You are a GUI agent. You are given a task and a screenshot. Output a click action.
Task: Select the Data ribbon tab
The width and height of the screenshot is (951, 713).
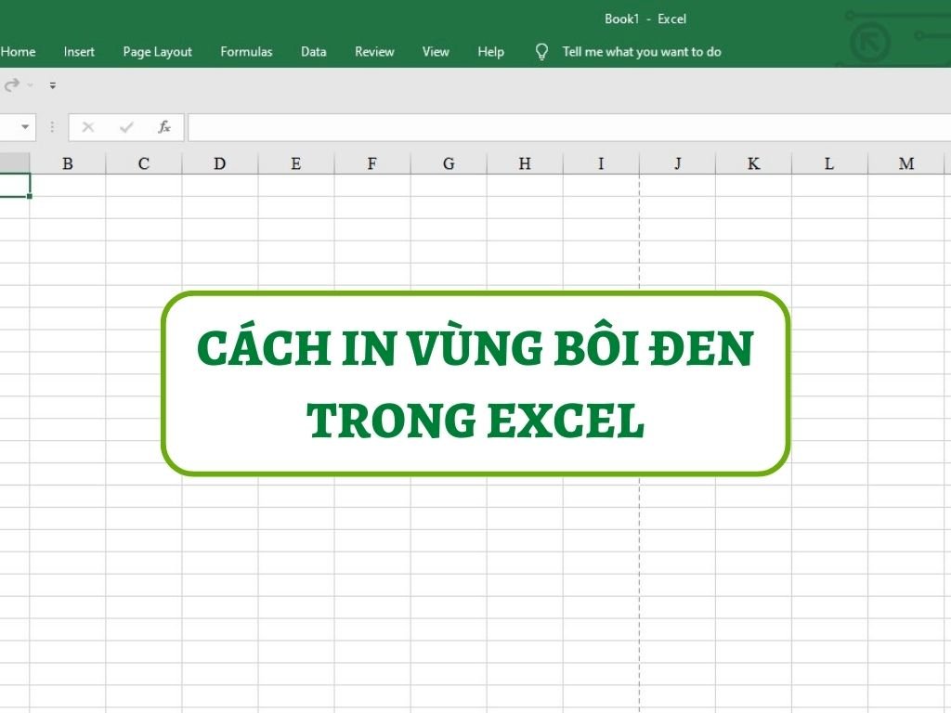pyautogui.click(x=314, y=52)
